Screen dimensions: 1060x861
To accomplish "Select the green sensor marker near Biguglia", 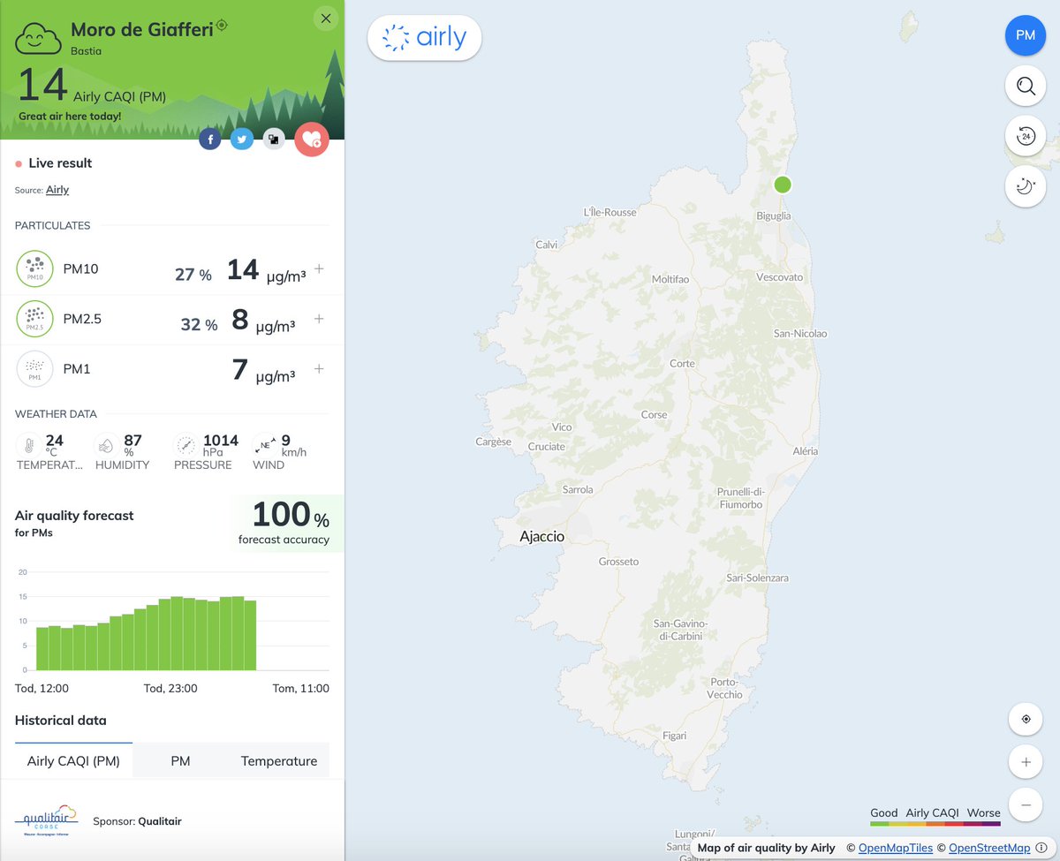I will click(x=782, y=185).
